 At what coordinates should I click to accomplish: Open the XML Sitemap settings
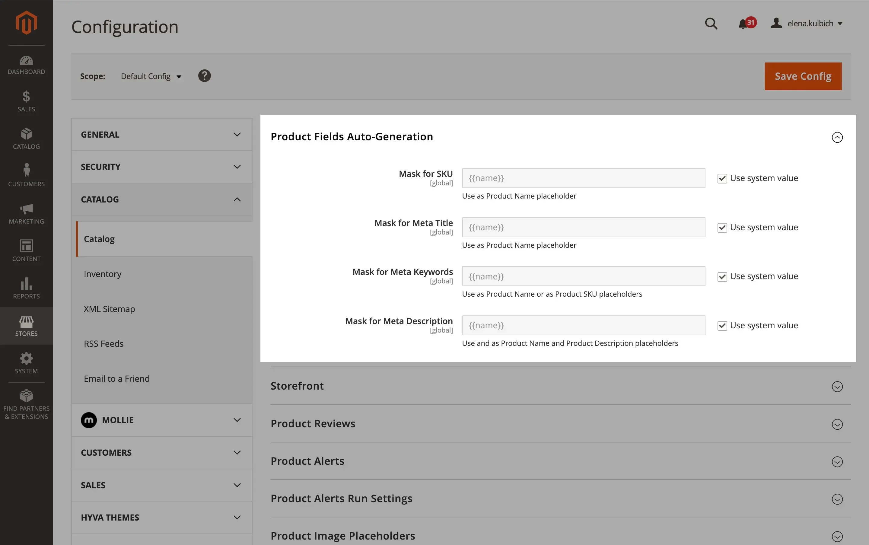(x=109, y=308)
